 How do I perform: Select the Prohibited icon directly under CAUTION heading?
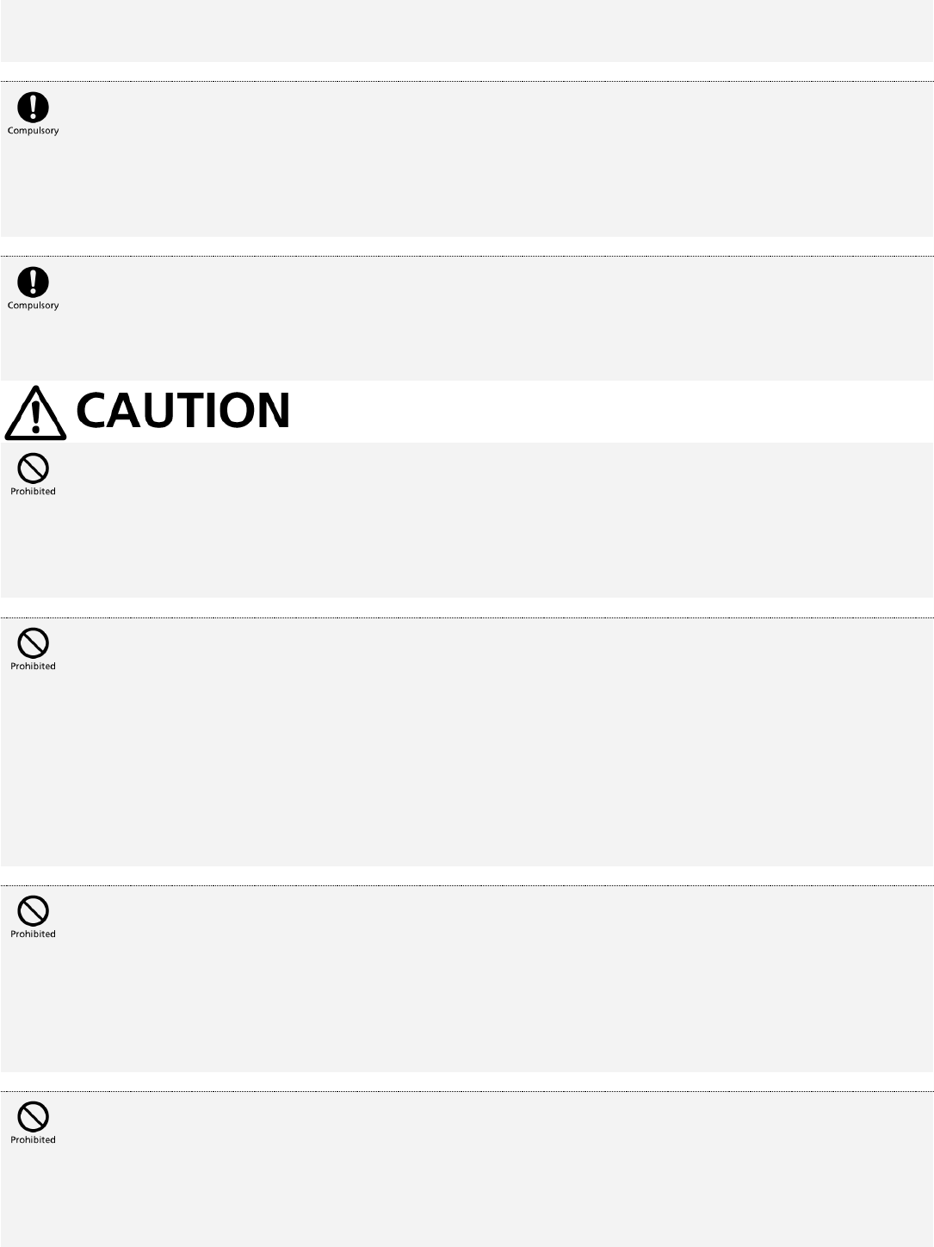[x=33, y=469]
